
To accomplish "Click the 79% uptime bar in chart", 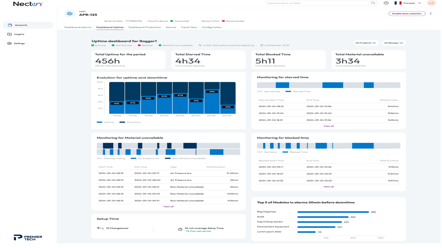I will [212, 103].
